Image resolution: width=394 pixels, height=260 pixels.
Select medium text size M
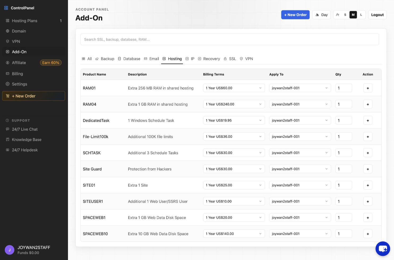[353, 15]
